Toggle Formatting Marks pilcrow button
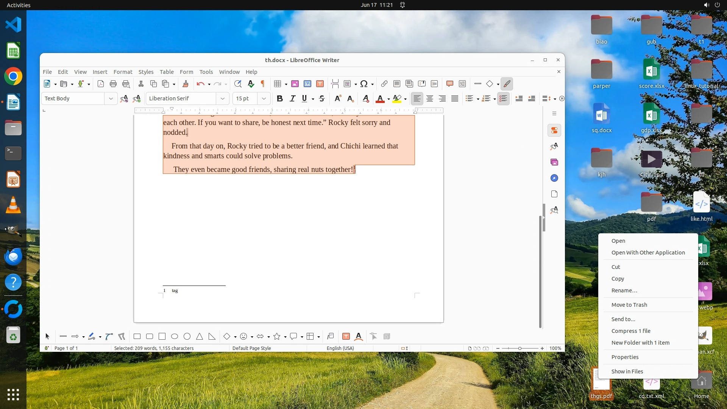 coord(263,84)
